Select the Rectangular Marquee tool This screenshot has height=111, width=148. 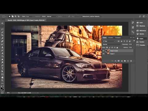click(x=2, y=26)
